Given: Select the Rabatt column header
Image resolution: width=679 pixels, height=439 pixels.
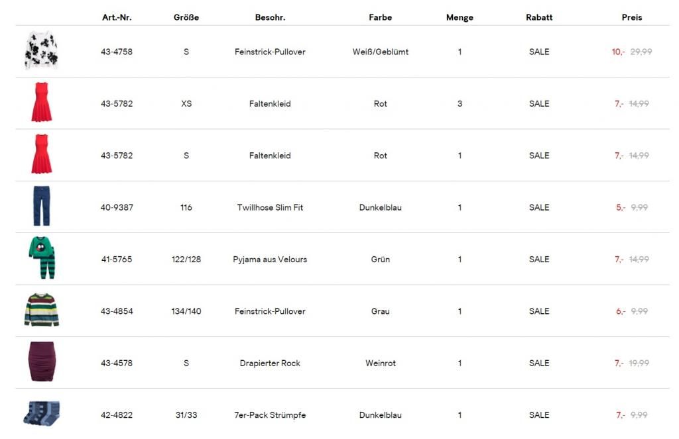Looking at the screenshot, I should (538, 18).
